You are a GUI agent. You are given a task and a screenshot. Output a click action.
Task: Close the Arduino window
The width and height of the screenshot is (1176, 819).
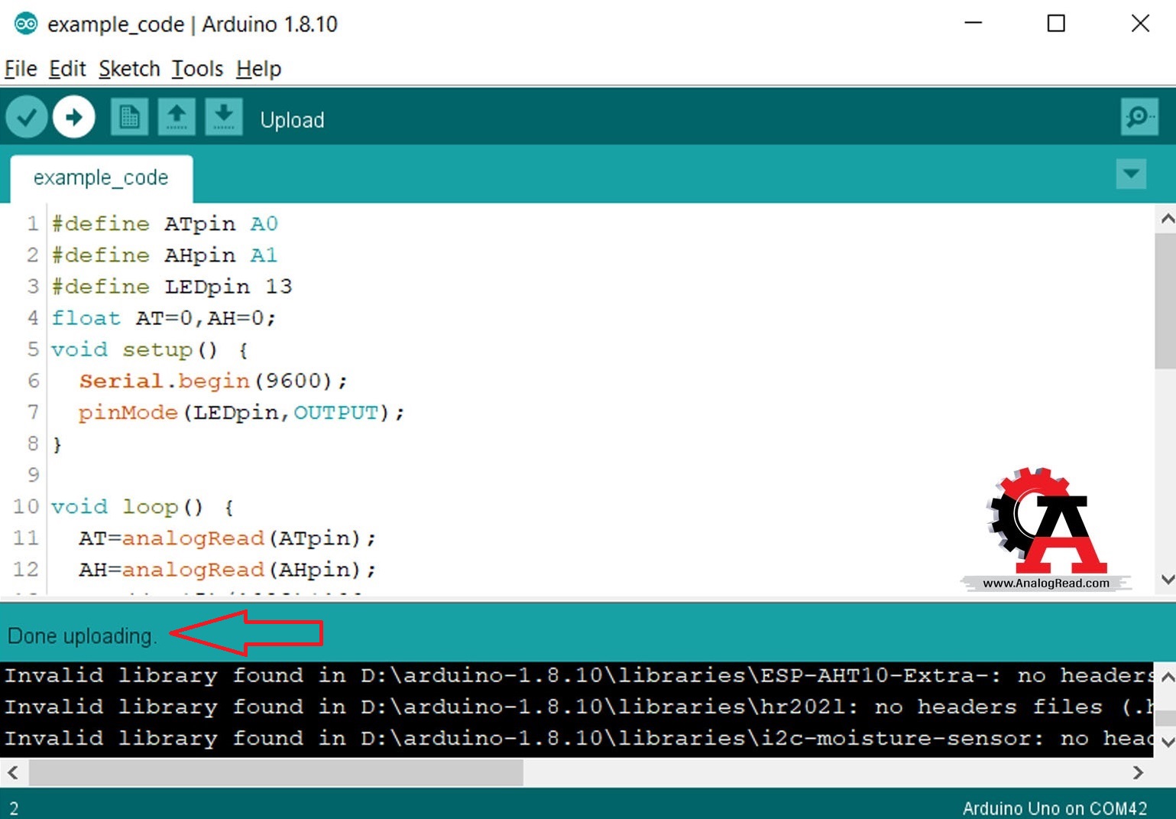(x=1140, y=24)
